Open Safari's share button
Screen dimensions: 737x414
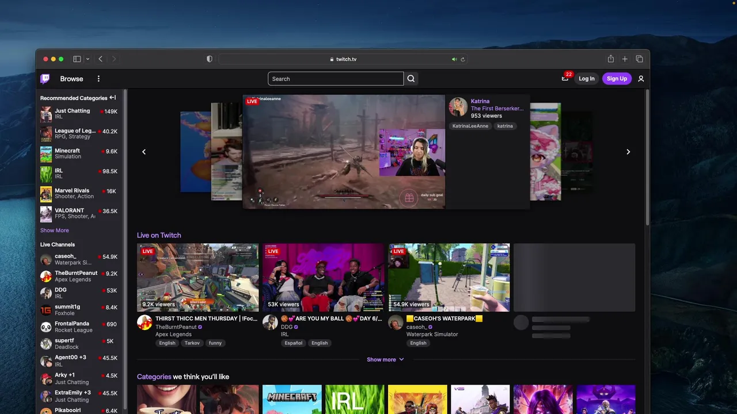(x=610, y=59)
